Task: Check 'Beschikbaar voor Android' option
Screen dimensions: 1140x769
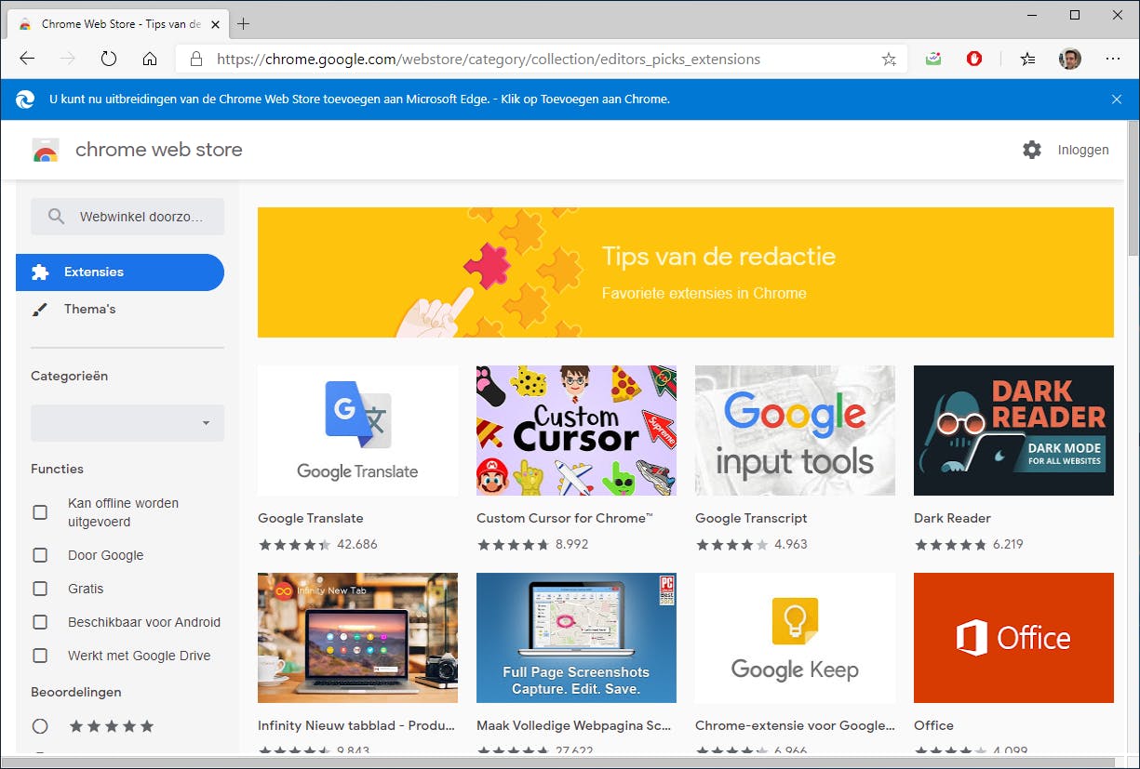Action: pos(40,622)
